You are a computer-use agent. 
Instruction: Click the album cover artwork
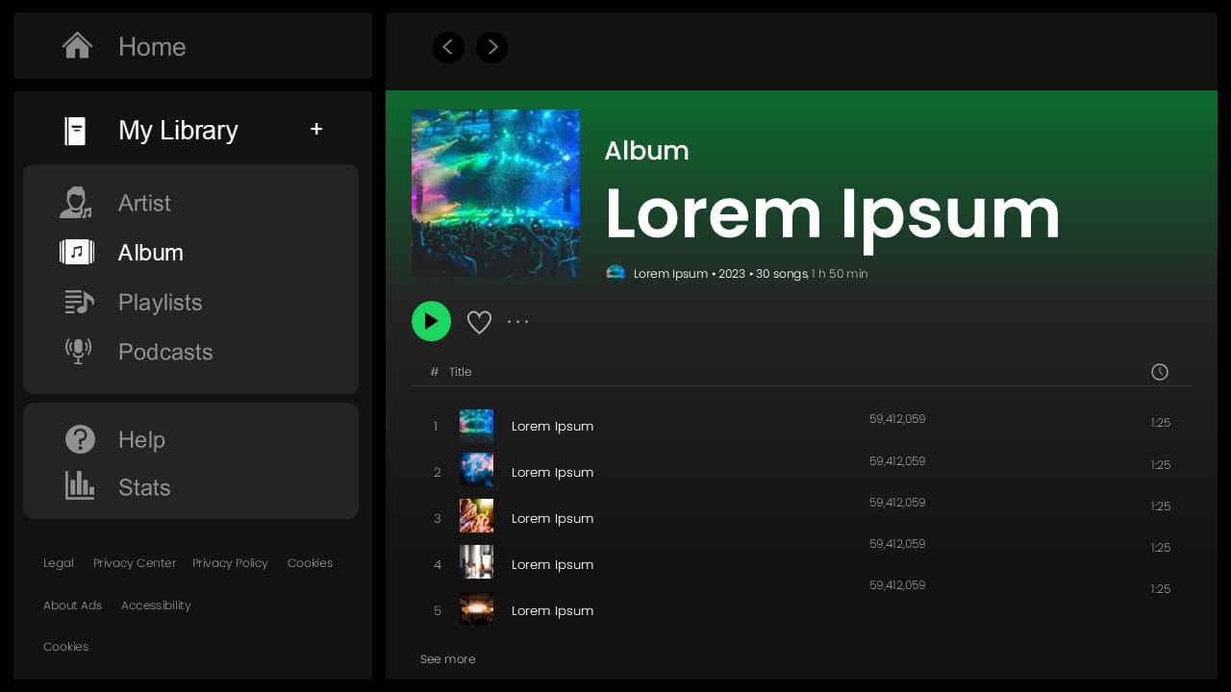point(495,193)
